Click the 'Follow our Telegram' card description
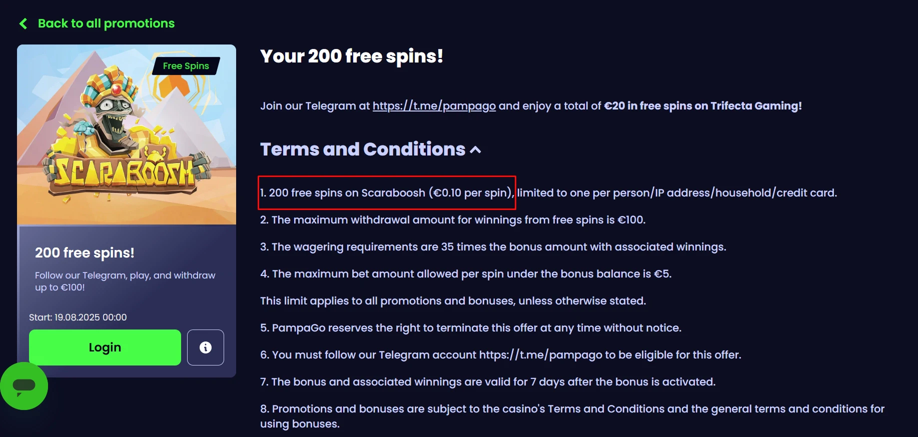The image size is (918, 437). tap(125, 281)
